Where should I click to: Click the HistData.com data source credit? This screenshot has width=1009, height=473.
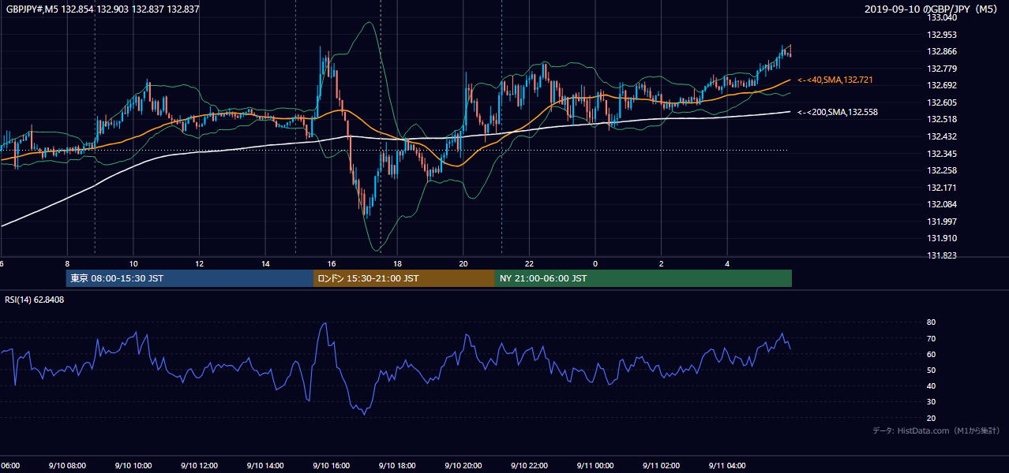(x=936, y=430)
